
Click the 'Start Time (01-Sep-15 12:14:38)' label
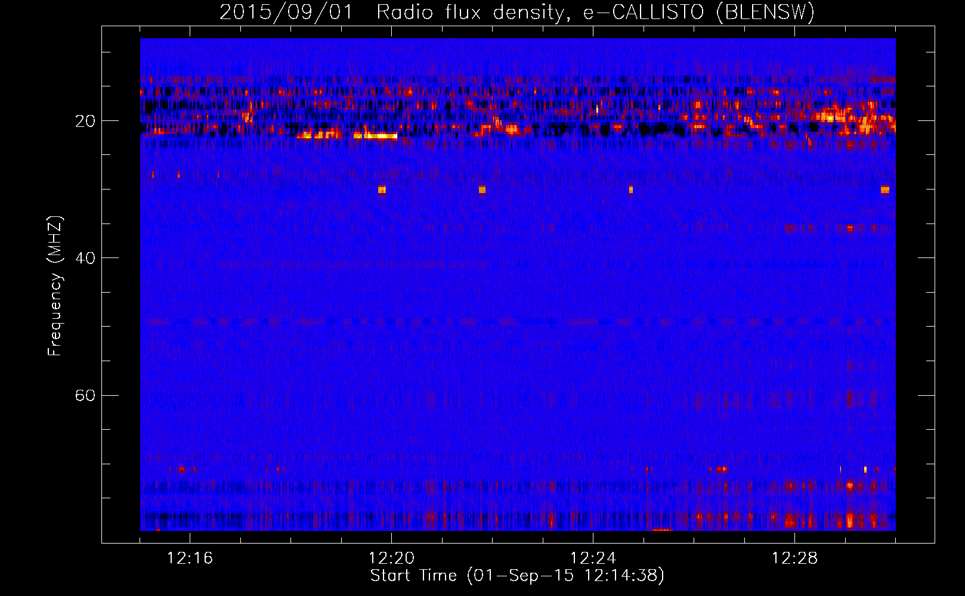click(x=517, y=576)
